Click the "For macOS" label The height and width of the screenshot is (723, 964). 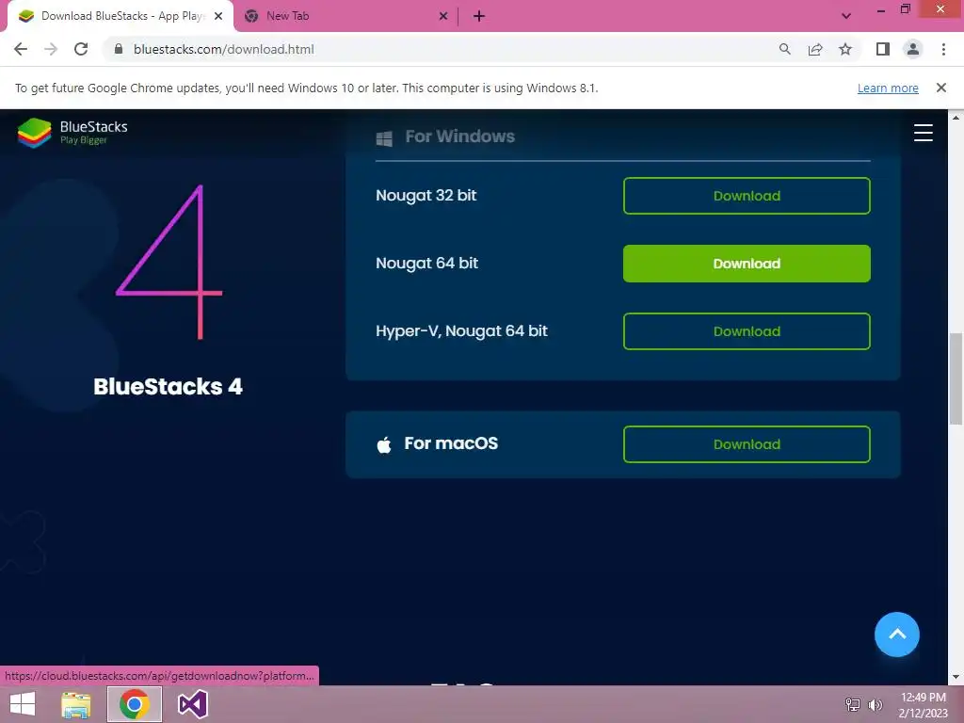click(x=451, y=443)
